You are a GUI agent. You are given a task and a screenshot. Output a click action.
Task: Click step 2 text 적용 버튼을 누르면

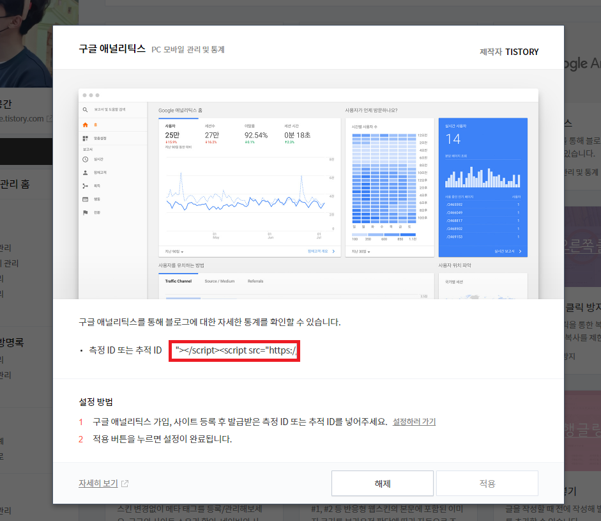point(162,439)
